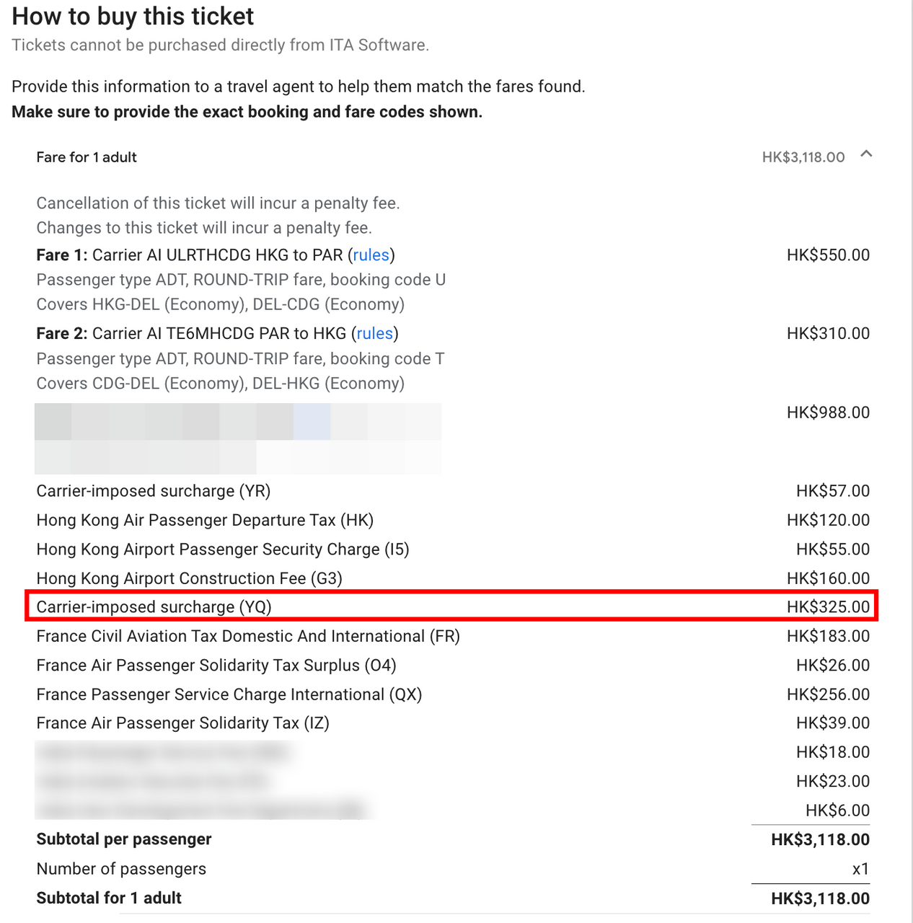Click the Subtotal per passenger label

point(124,839)
